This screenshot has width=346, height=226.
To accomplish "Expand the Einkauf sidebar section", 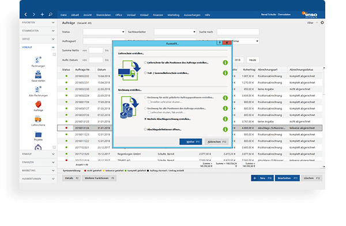I will pyautogui.click(x=38, y=154).
